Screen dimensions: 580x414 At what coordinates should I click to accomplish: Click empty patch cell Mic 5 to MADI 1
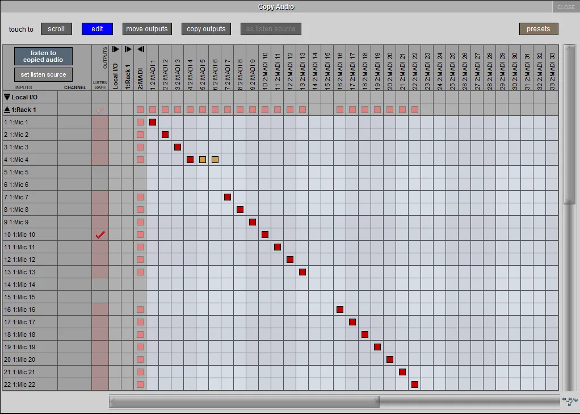153,172
